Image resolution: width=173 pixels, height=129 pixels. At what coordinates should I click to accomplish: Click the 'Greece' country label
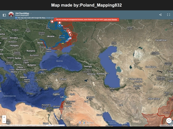point(23,77)
